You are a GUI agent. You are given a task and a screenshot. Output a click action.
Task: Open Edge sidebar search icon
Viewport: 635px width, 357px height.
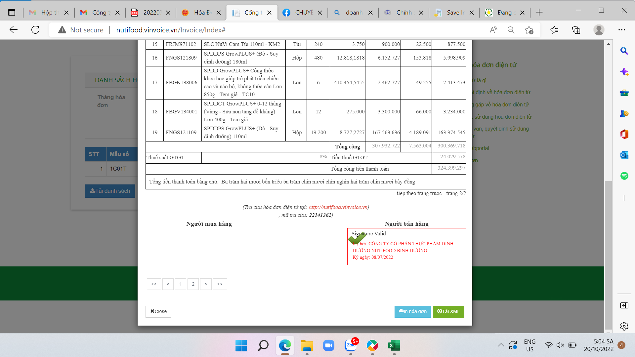[624, 51]
